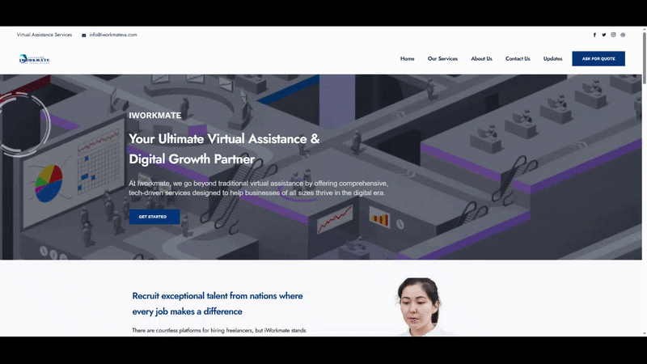
Task: Open the Our Services menu
Action: pos(442,58)
